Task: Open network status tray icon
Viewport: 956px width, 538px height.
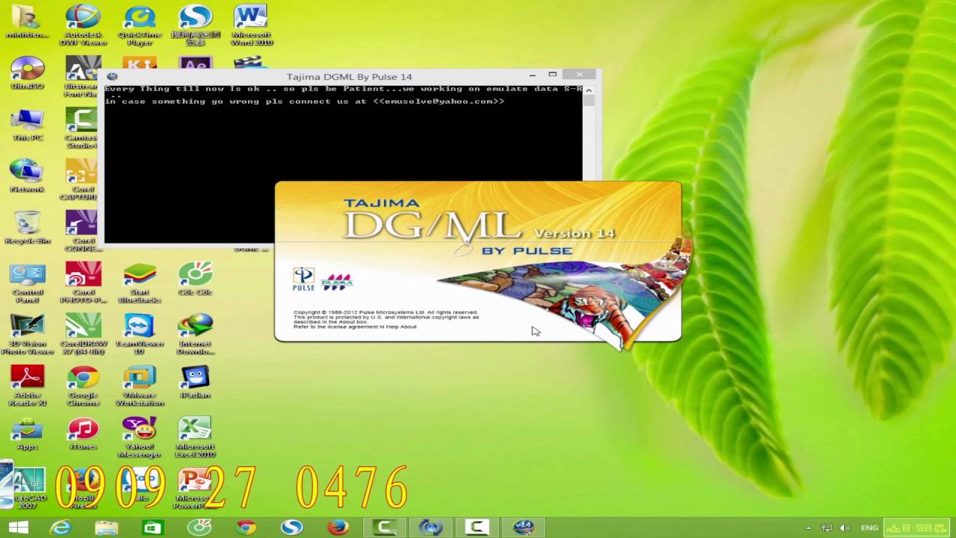Action: (x=827, y=528)
